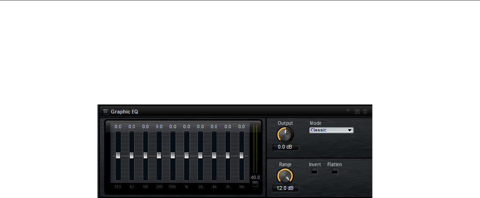The image size is (480, 198).
Task: Click the 16k band fader handle
Action: click(242, 156)
